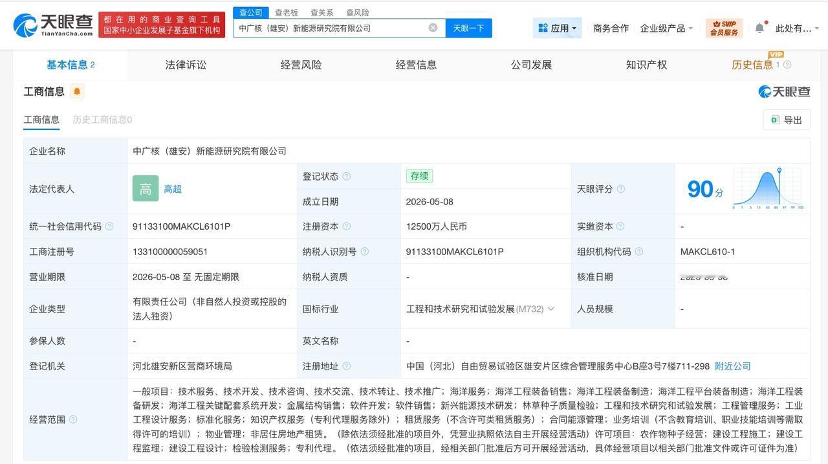
Task: Click the 90分 Tianyan score value
Action: point(704,189)
